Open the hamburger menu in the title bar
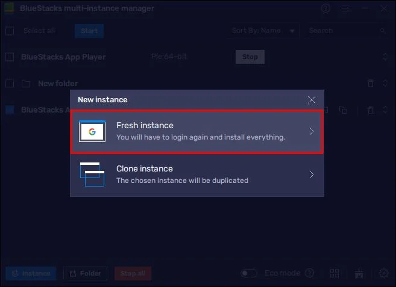 click(x=345, y=8)
